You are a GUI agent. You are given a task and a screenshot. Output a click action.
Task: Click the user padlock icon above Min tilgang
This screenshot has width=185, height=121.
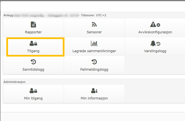[x=33, y=91]
